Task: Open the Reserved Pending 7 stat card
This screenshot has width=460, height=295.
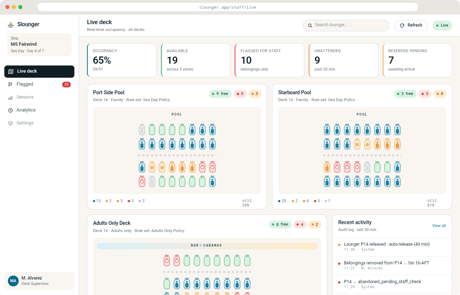Action: point(417,60)
